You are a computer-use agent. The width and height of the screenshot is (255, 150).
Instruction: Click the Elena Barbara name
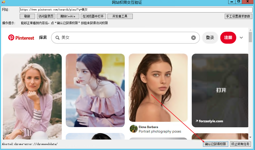(x=148, y=127)
